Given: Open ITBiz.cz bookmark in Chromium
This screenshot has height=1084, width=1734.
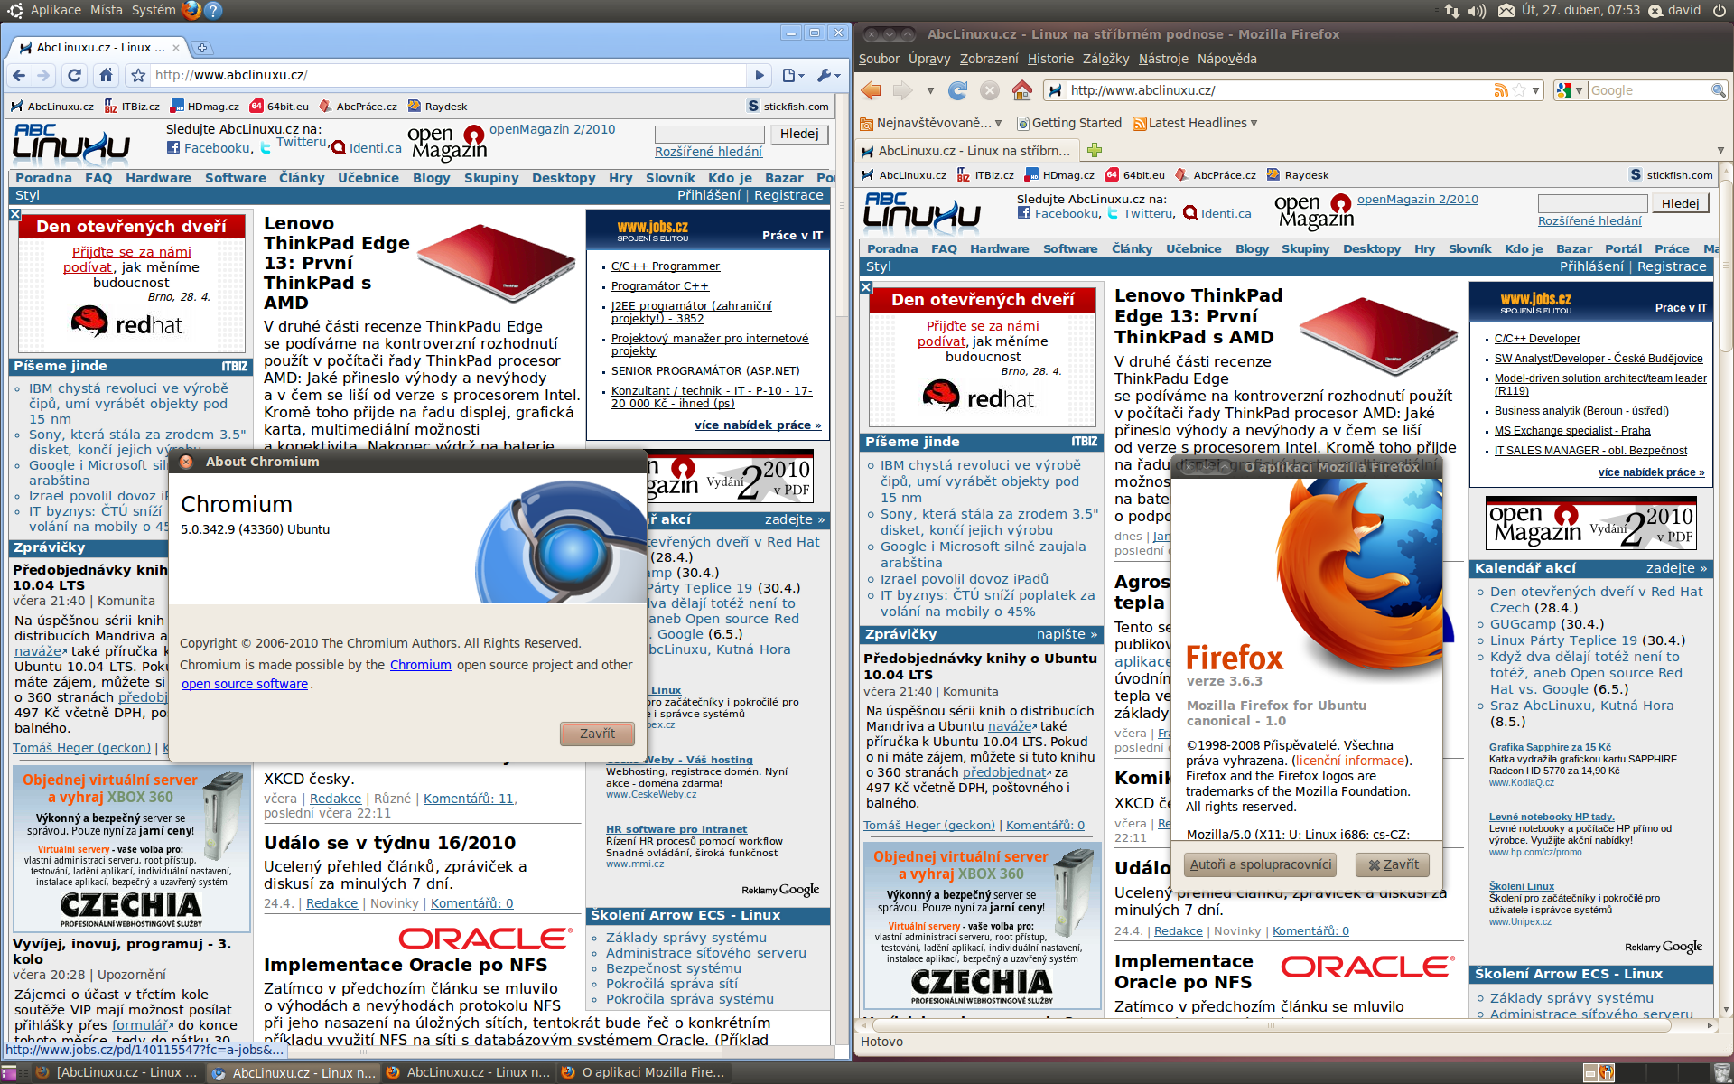Looking at the screenshot, I should [133, 107].
